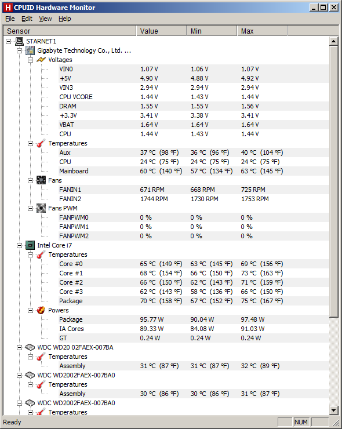Maximize the Hardware Monitor window

click(323, 8)
